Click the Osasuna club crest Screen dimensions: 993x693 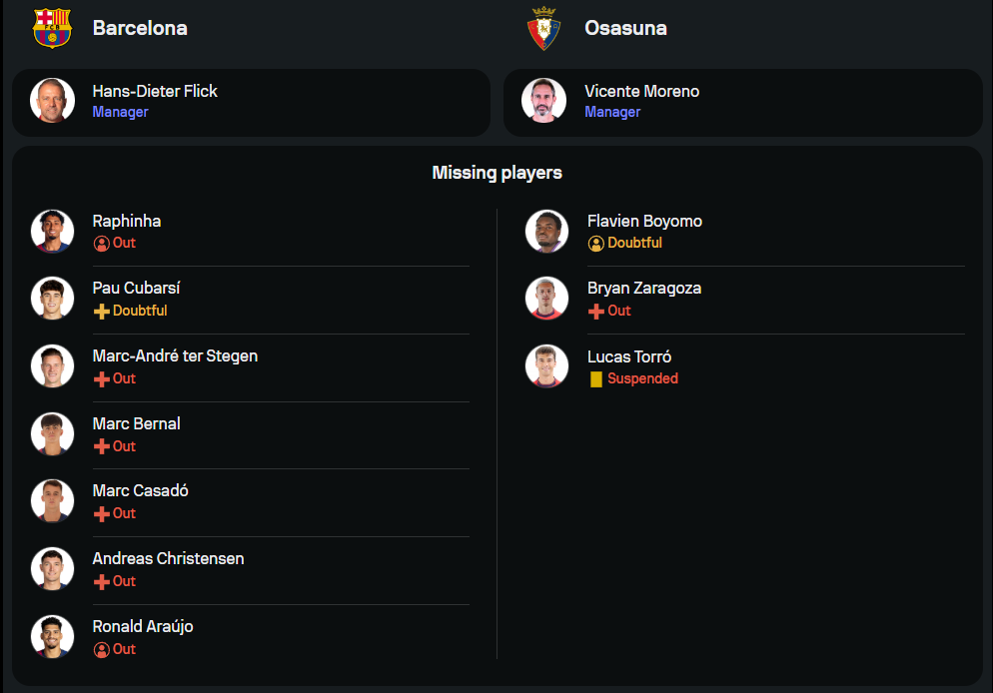coord(543,28)
